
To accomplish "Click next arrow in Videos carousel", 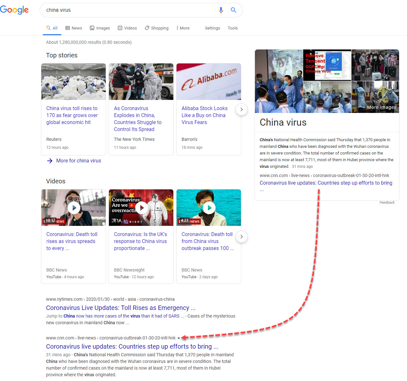I will [x=242, y=237].
